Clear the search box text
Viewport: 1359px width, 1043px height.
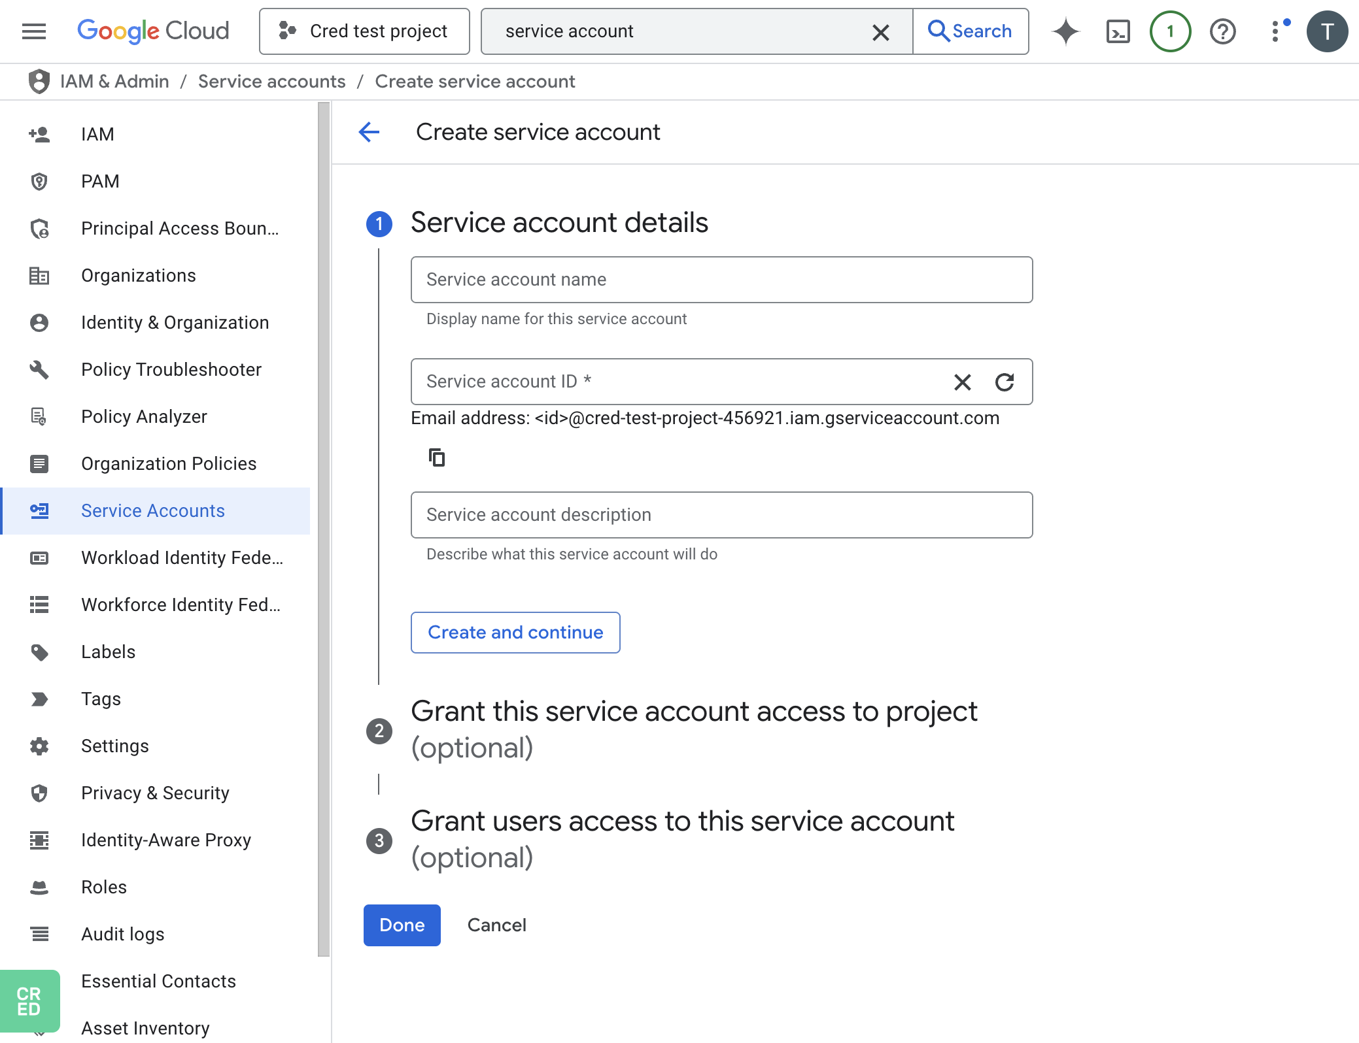tap(880, 32)
